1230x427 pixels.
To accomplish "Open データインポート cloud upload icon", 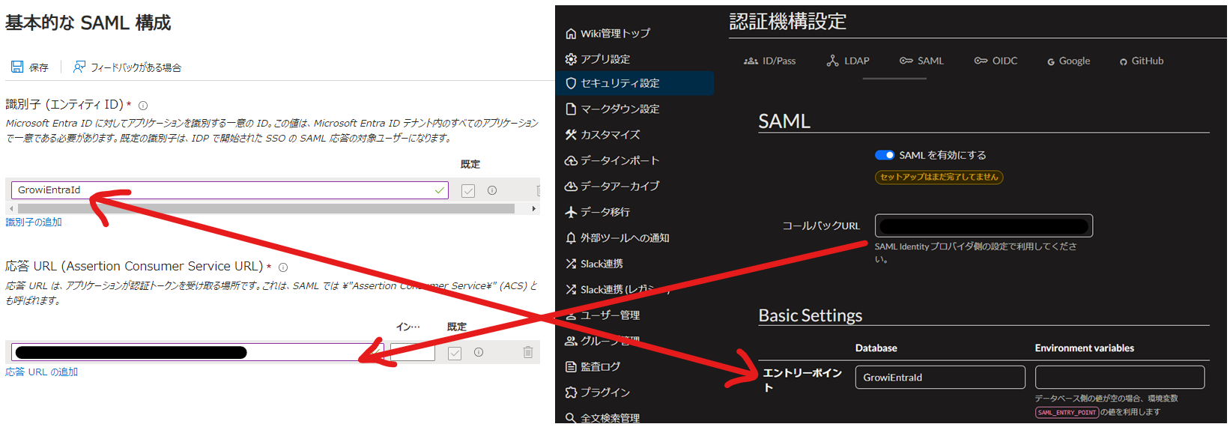I will click(x=571, y=160).
